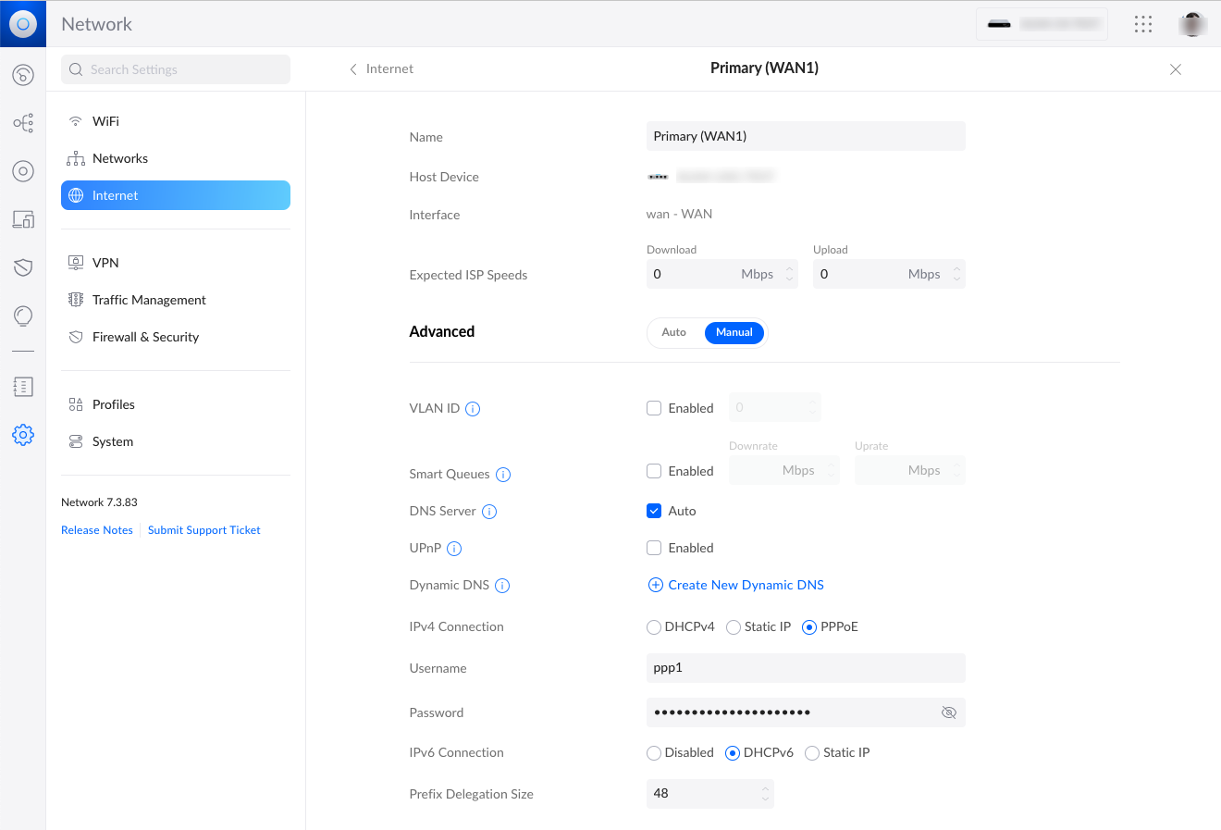This screenshot has width=1221, height=830.
Task: Open the app grid launcher icon
Action: [x=1143, y=24]
